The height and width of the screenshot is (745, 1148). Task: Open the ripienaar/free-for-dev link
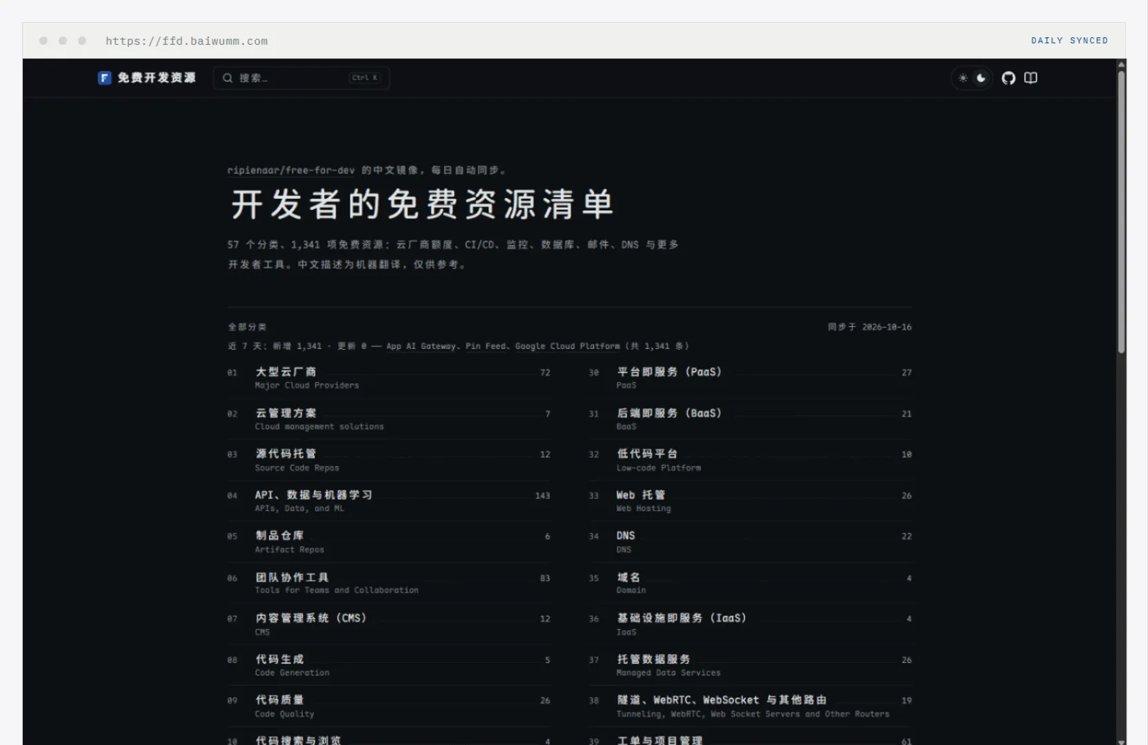291,170
